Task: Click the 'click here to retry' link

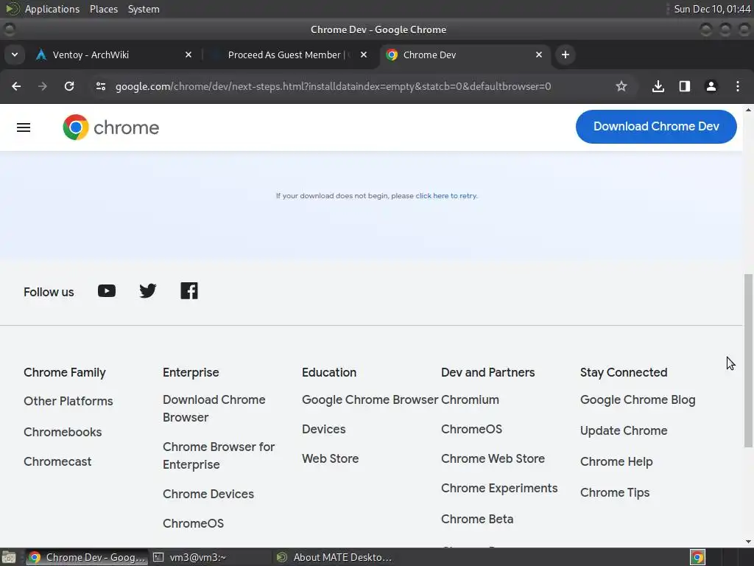Action: [446, 196]
